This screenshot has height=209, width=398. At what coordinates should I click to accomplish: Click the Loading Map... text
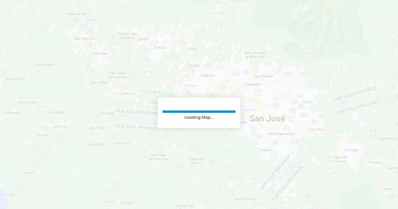pos(199,117)
